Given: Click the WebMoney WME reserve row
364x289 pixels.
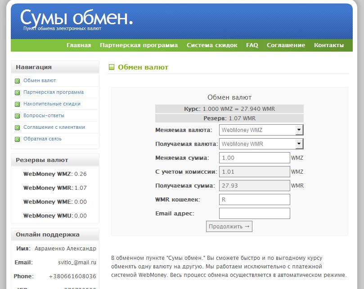Looking at the screenshot, I should click(55, 201).
